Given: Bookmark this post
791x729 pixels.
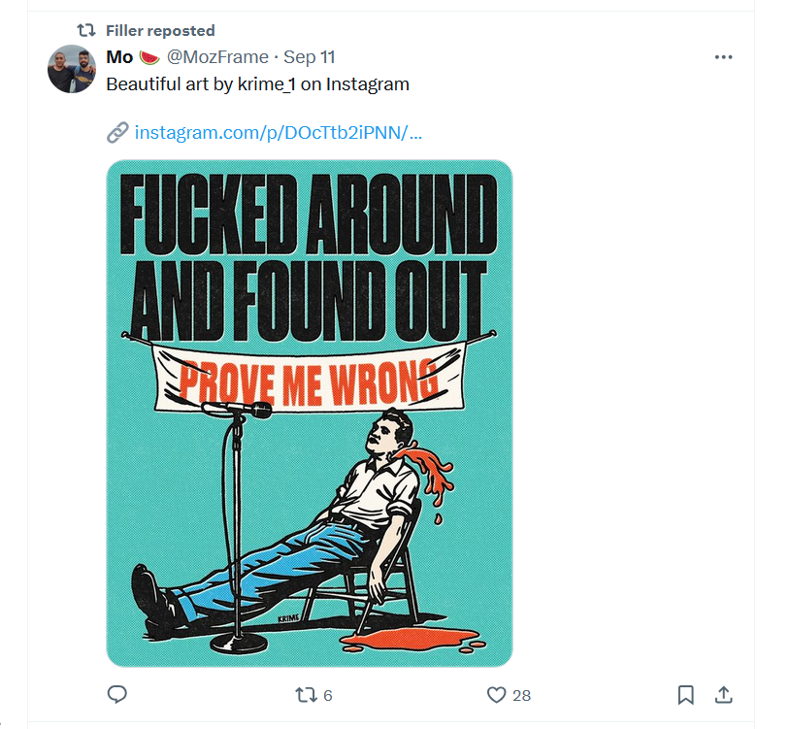Looking at the screenshot, I should [x=685, y=695].
